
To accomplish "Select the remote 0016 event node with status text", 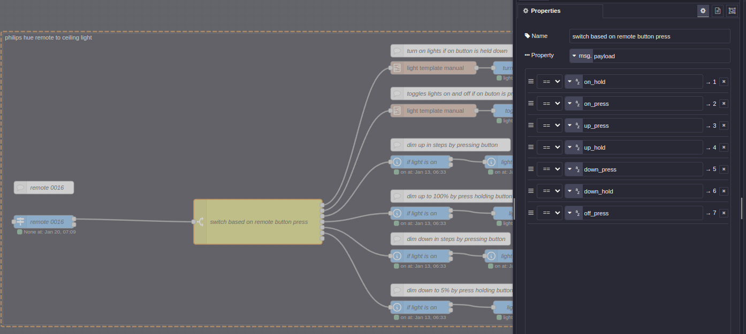I will click(x=46, y=222).
